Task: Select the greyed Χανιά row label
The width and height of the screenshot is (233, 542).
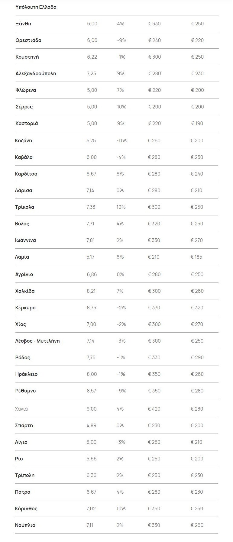Action: 21,409
